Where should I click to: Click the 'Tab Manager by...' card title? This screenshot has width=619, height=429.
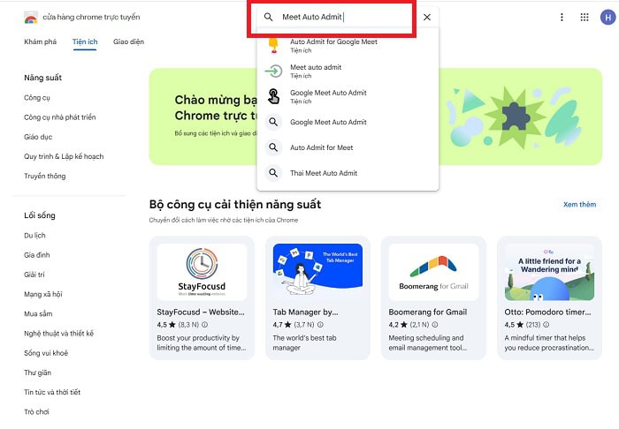coord(305,312)
